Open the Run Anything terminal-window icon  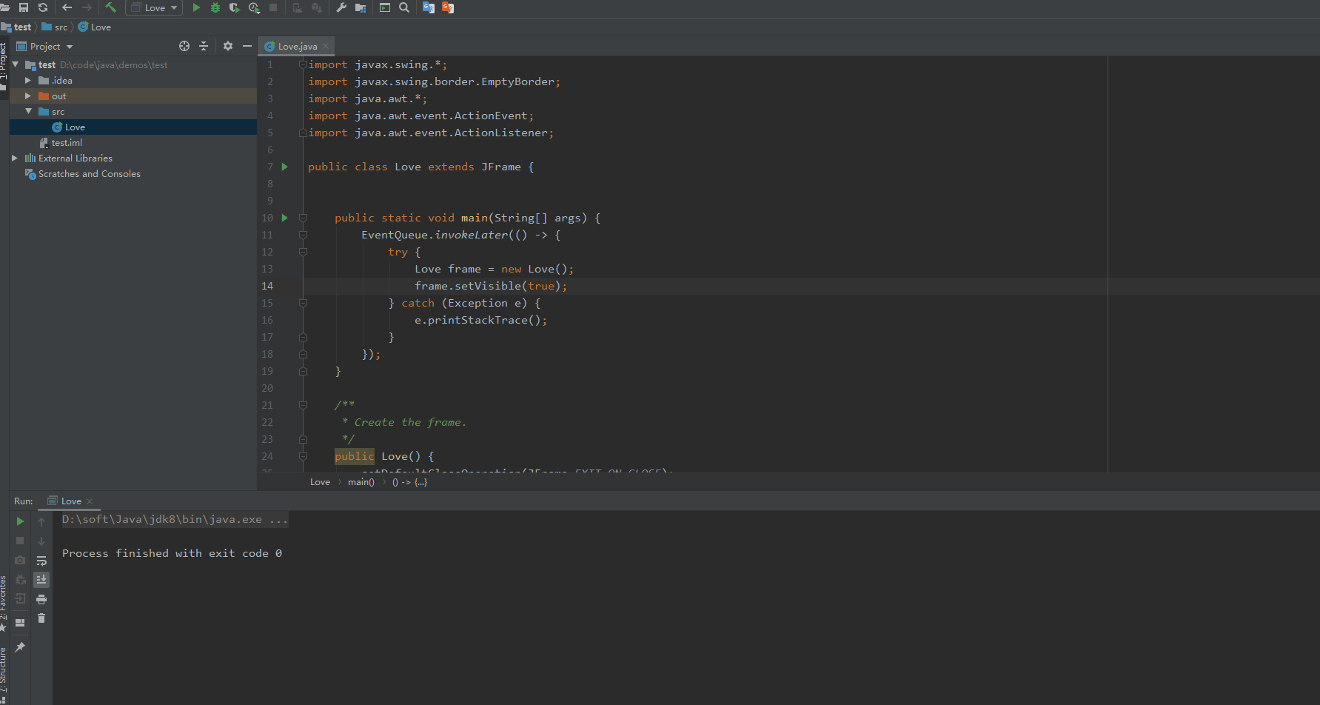tap(385, 7)
